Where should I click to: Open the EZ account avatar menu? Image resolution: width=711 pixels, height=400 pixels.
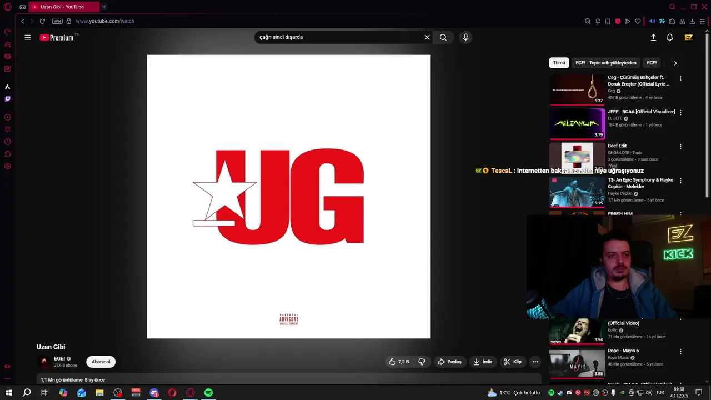(x=689, y=37)
